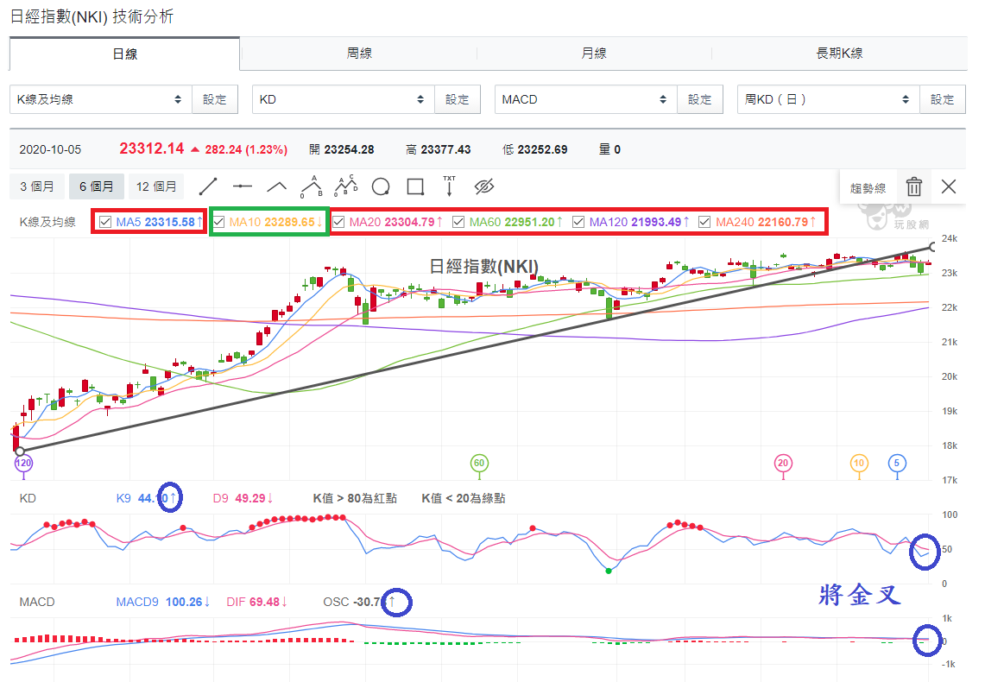The image size is (985, 682).
Task: Select the horizontal line drawing tool
Action: coord(243,186)
